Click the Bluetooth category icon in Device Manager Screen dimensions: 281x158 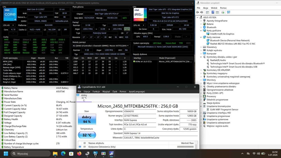tap(204, 27)
